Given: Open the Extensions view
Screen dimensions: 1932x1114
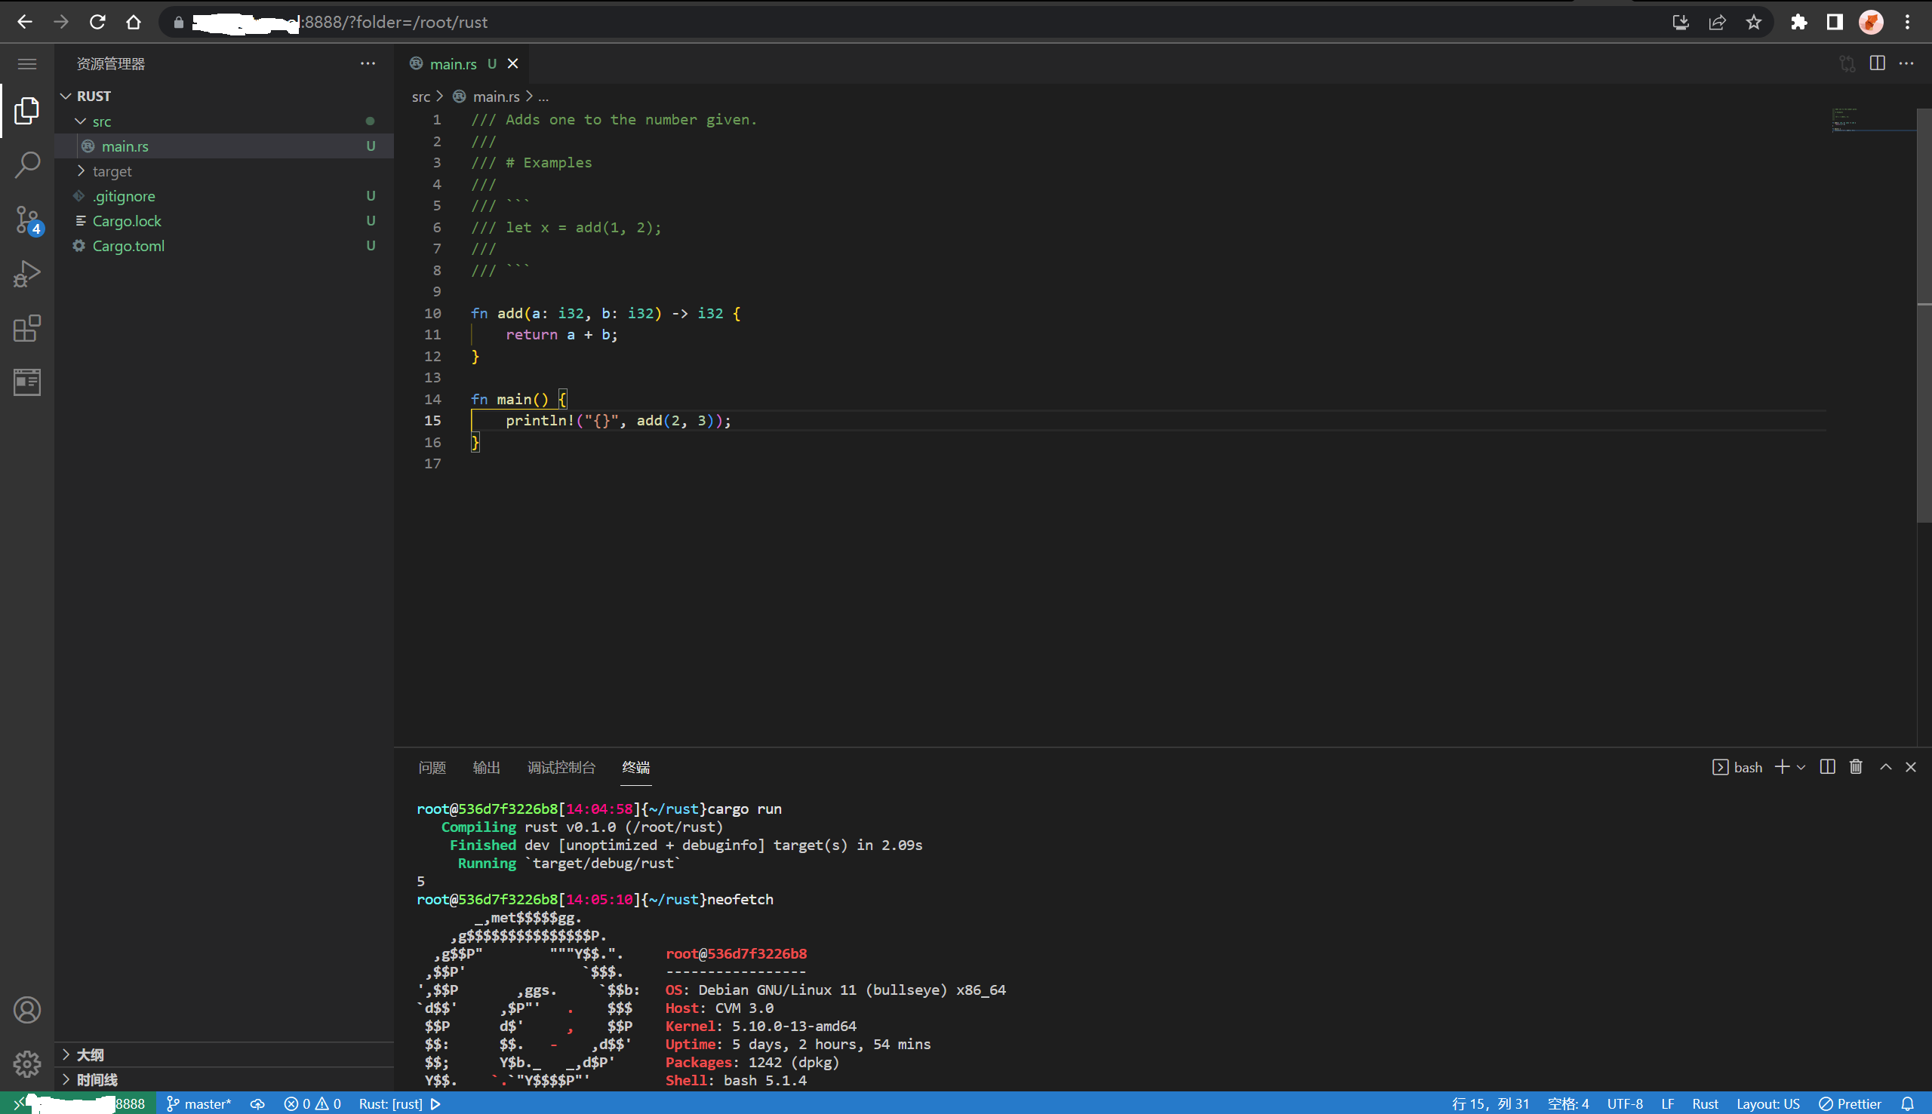Looking at the screenshot, I should click(x=26, y=328).
